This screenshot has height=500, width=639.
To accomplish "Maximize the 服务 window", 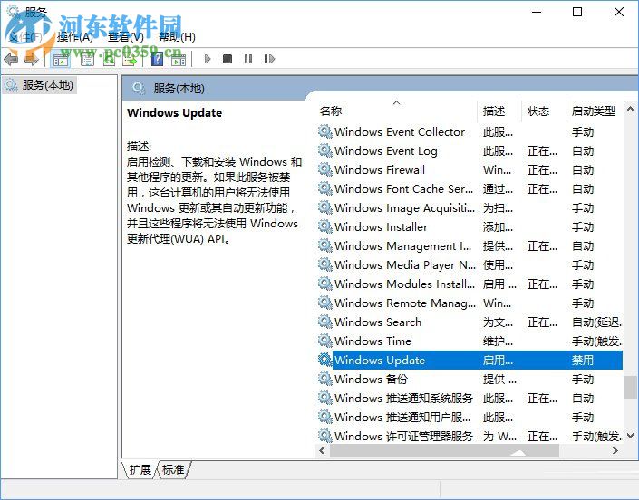I will [577, 12].
